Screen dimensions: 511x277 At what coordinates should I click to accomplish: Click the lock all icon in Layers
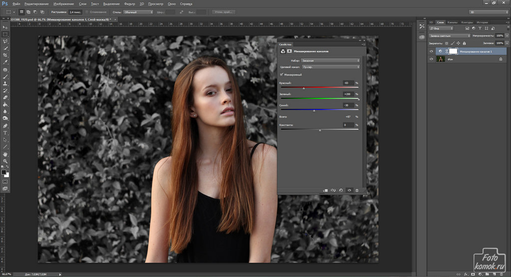[x=464, y=43]
